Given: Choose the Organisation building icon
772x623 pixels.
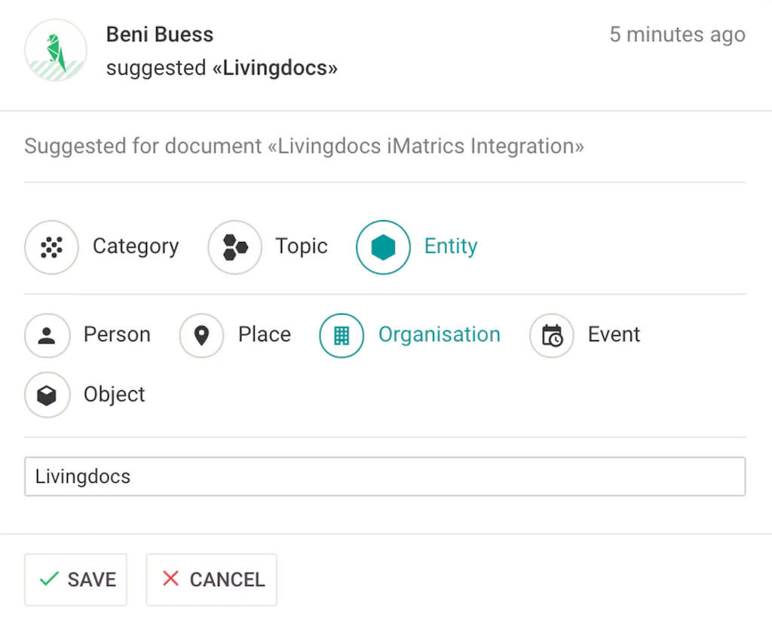Looking at the screenshot, I should (x=342, y=336).
